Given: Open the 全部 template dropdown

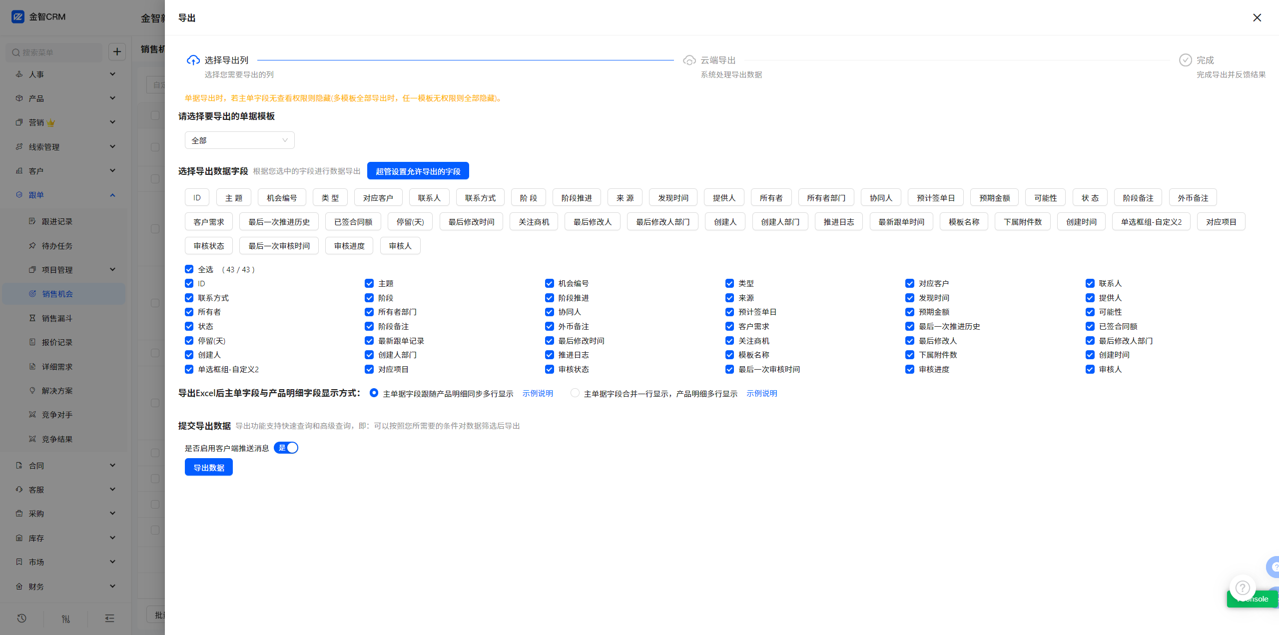Looking at the screenshot, I should point(239,140).
